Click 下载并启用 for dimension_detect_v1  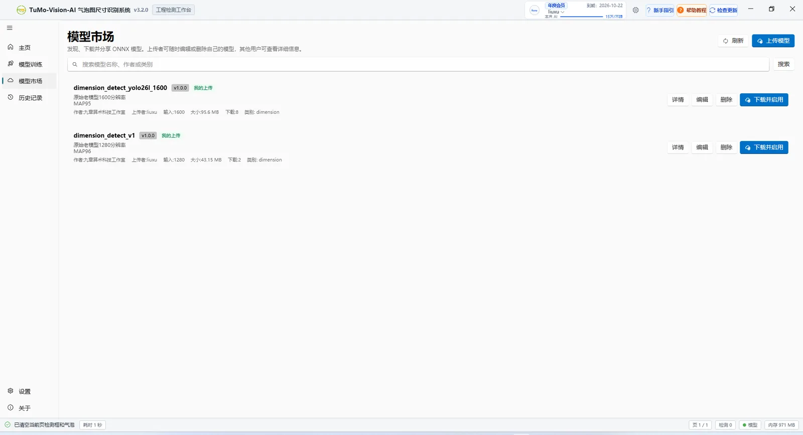[764, 148]
